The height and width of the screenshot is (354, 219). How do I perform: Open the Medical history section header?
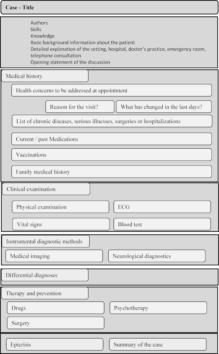coord(45,76)
